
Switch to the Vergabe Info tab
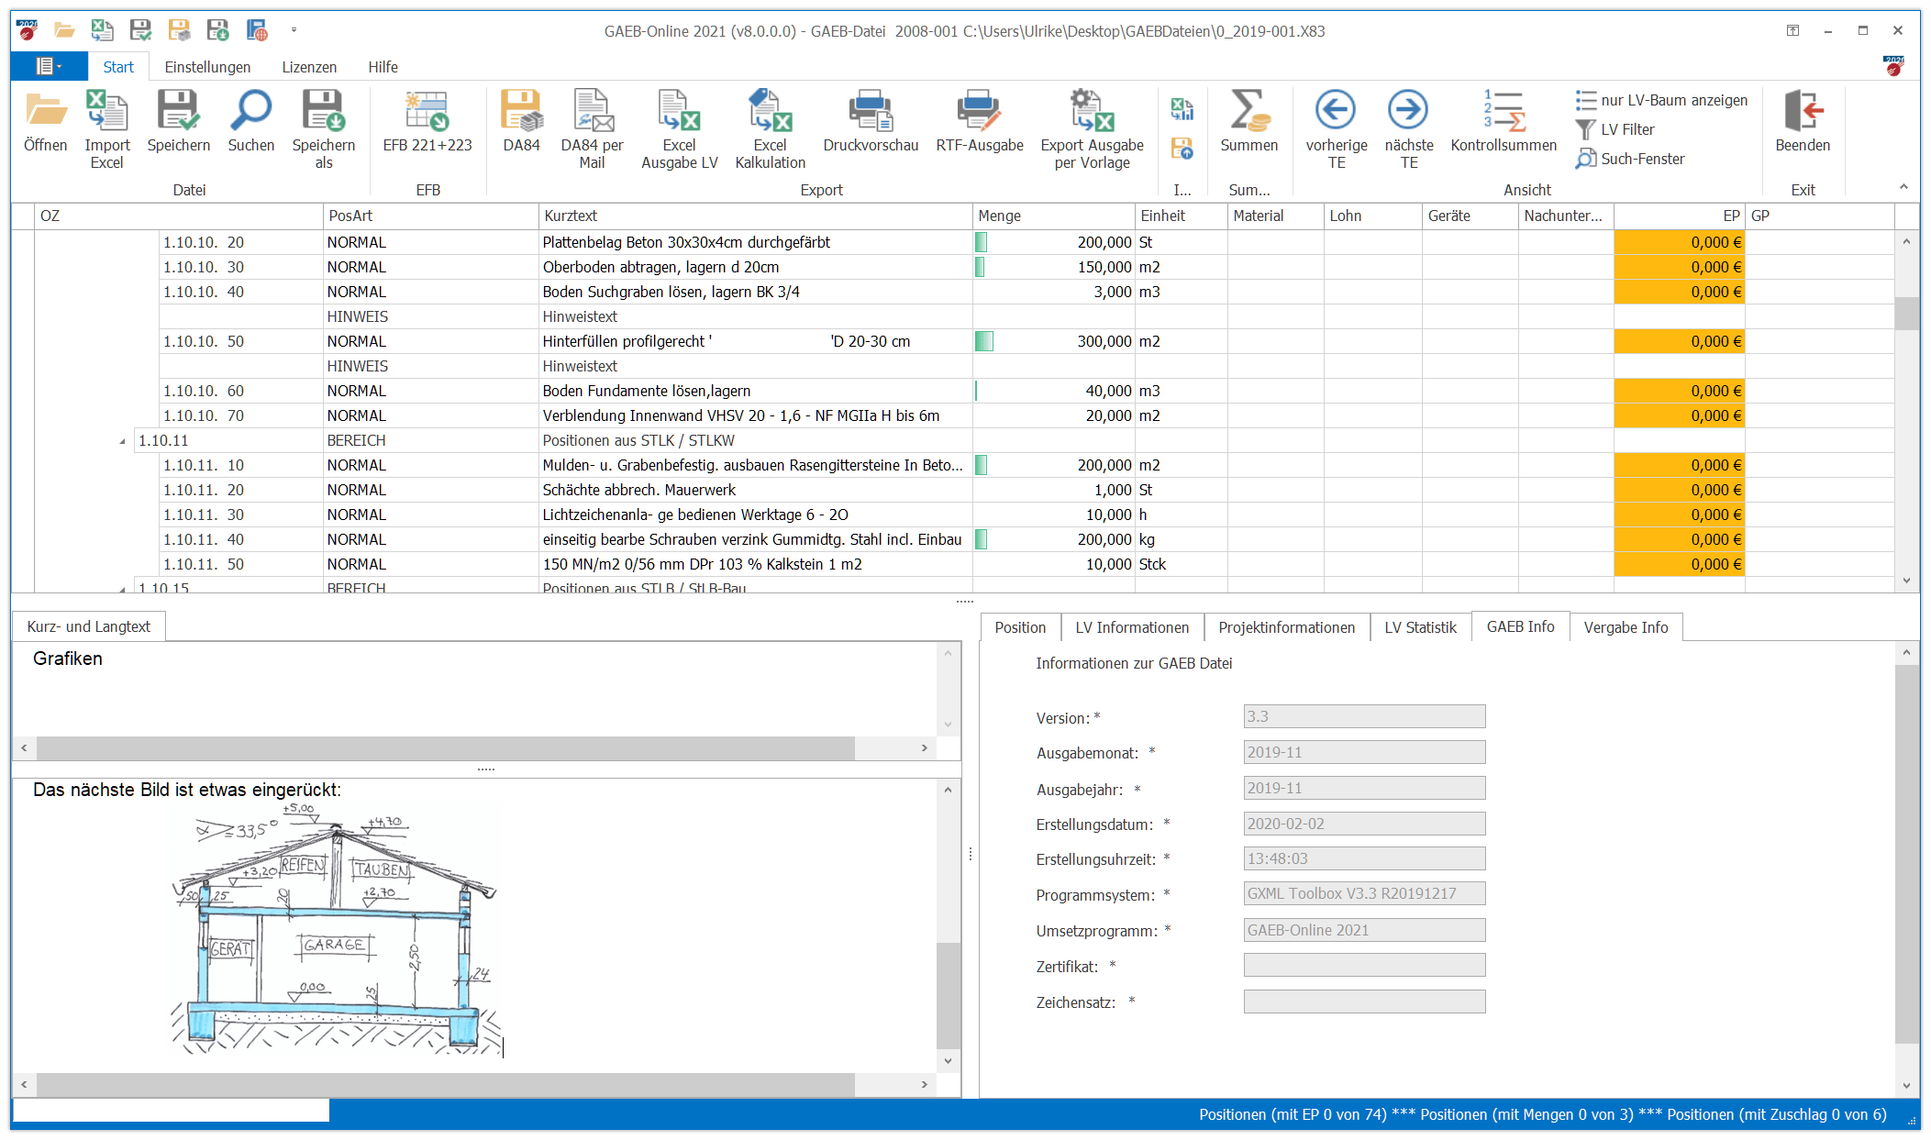click(1626, 627)
